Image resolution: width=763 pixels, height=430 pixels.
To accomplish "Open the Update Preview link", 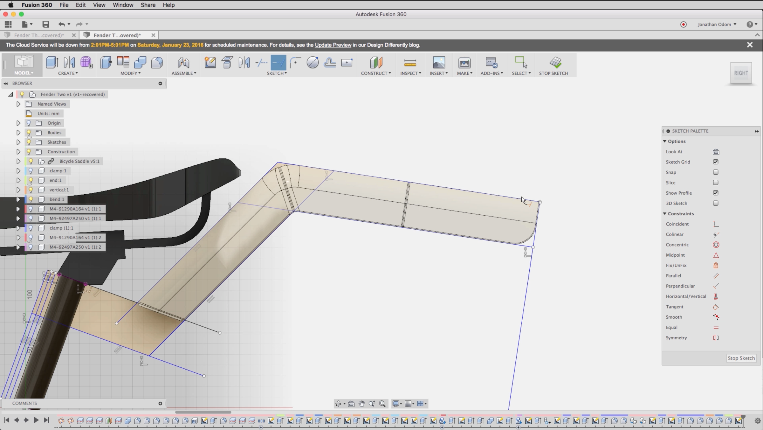I will (333, 45).
